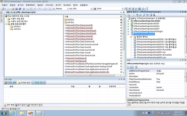This screenshot has width=187, height=116.
Task: Open Windows Explorer from the taskbar
Action: pyautogui.click(x=22, y=113)
